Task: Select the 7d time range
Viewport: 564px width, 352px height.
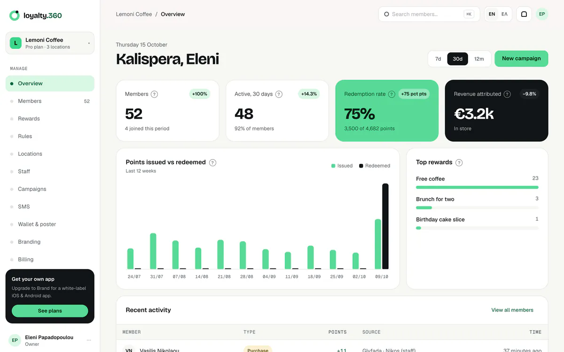Action: (x=438, y=59)
